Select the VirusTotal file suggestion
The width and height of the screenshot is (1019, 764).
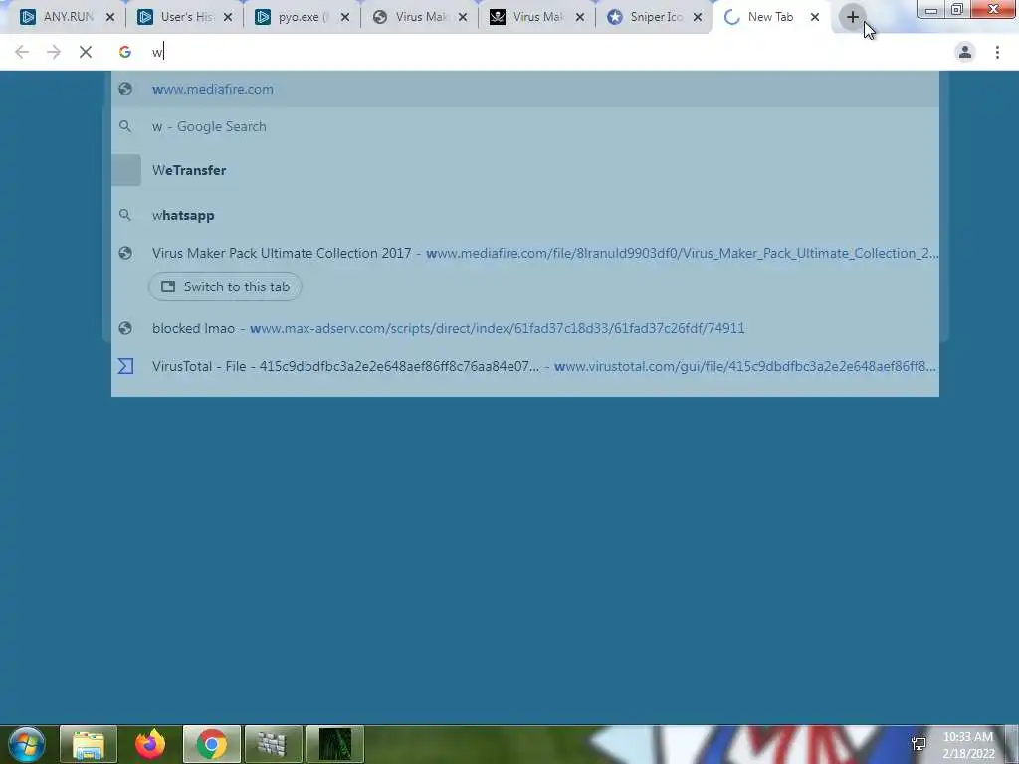[x=525, y=366]
